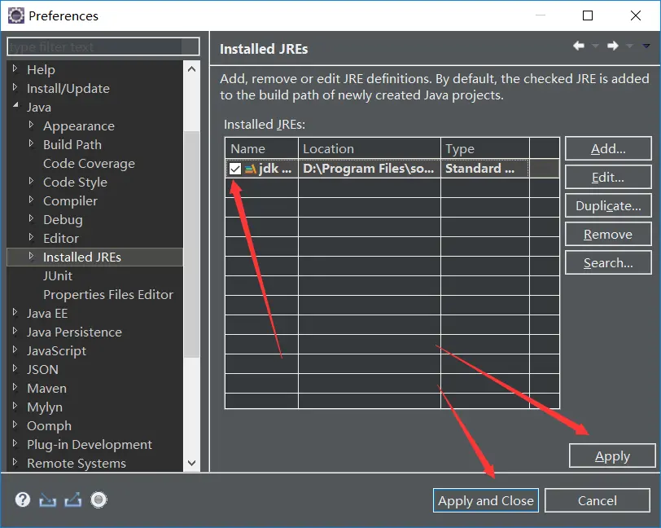Click the Edit... button
Screen dimensions: 661x528
tap(608, 177)
